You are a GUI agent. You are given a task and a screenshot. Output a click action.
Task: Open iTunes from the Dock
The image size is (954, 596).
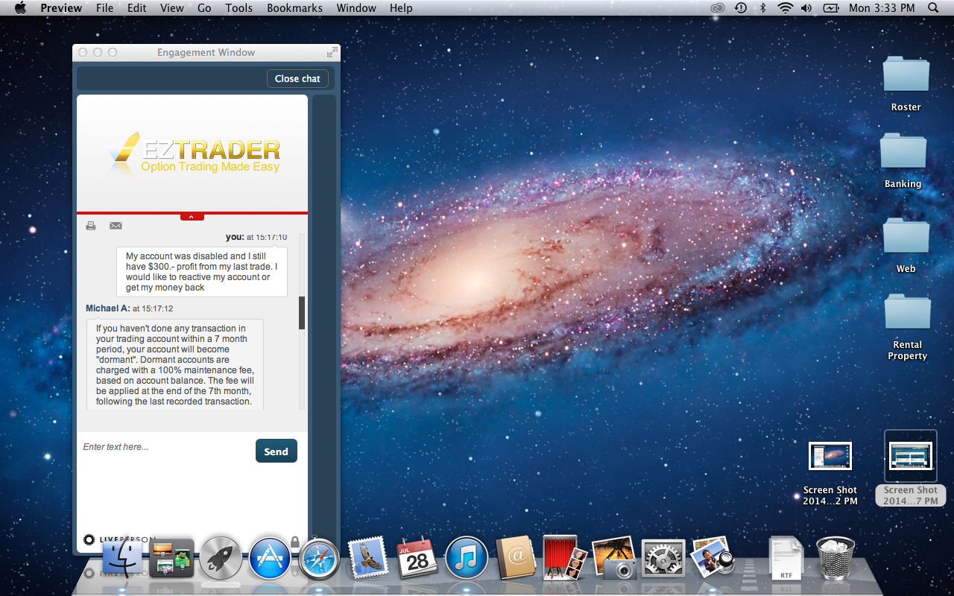467,558
